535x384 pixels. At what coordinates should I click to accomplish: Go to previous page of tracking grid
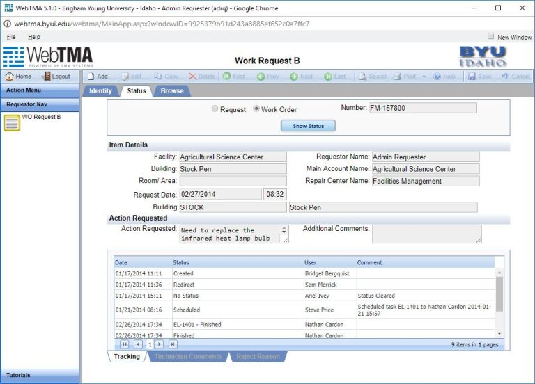pyautogui.click(x=138, y=344)
